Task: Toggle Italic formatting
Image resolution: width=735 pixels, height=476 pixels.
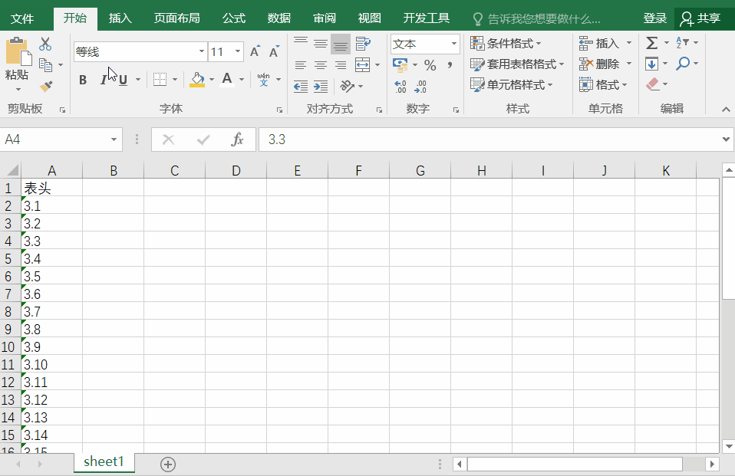Action: [x=103, y=80]
